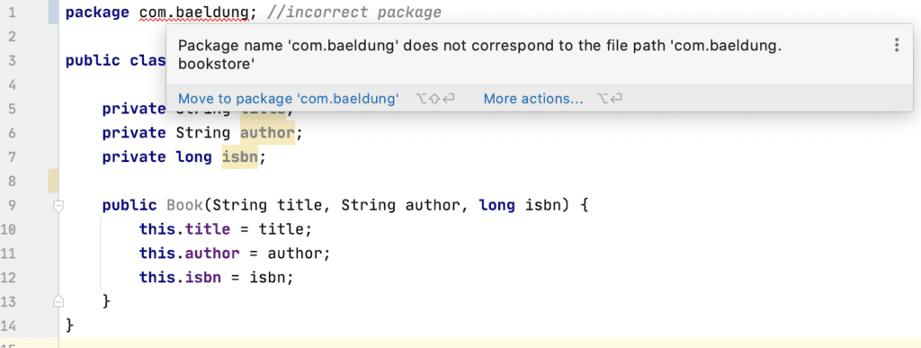The image size is (921, 348).
Task: Click 'Move to package com.baeldung' quick fix
Action: point(289,99)
